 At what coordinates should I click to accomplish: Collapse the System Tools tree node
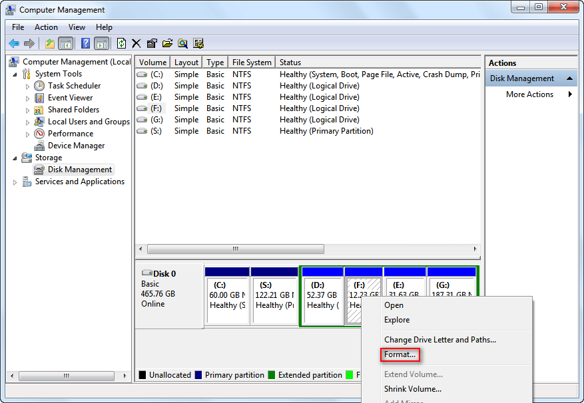[x=15, y=74]
